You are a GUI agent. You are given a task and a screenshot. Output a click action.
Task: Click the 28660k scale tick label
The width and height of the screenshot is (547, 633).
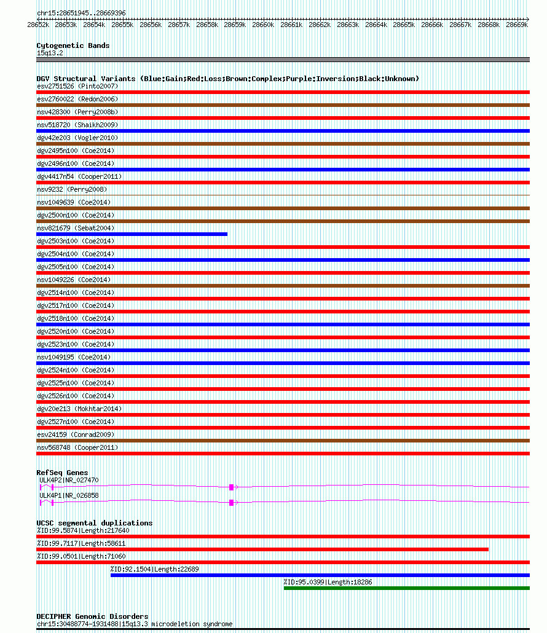[x=263, y=25]
